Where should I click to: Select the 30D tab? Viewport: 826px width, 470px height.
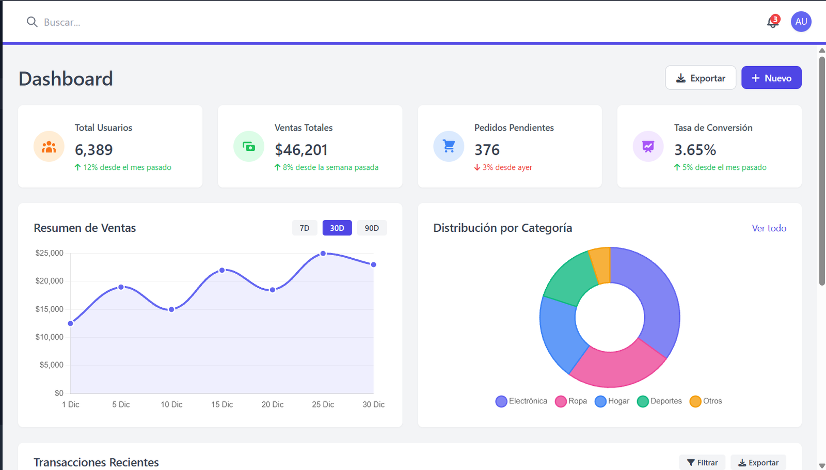point(337,228)
